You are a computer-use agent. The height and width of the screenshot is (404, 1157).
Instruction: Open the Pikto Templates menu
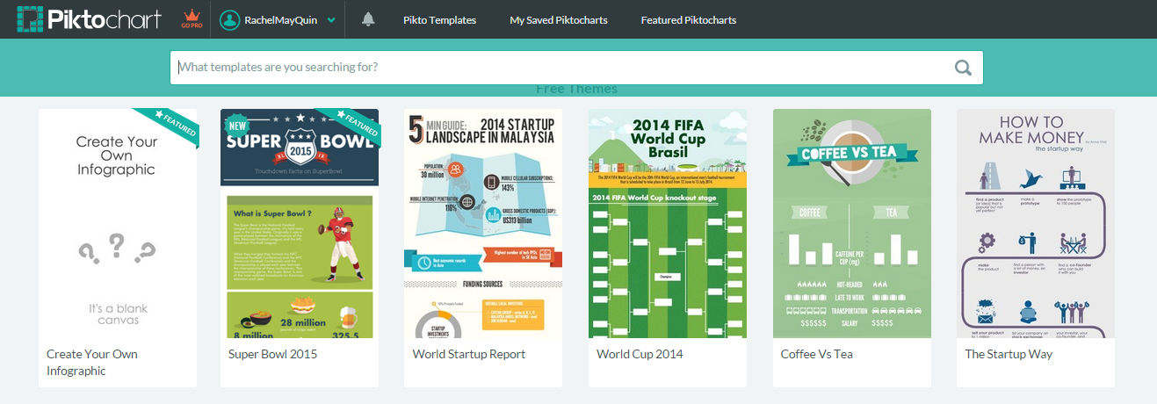point(439,19)
